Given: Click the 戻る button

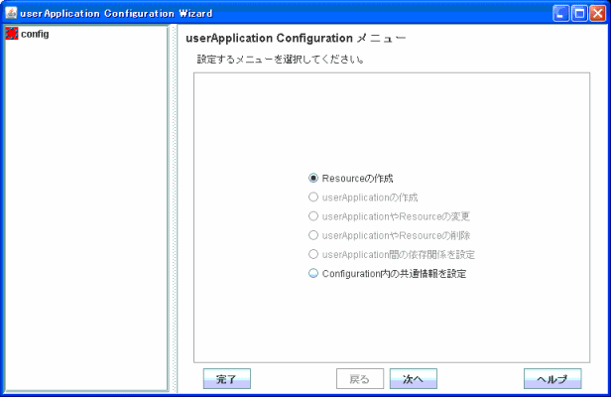Looking at the screenshot, I should (360, 379).
